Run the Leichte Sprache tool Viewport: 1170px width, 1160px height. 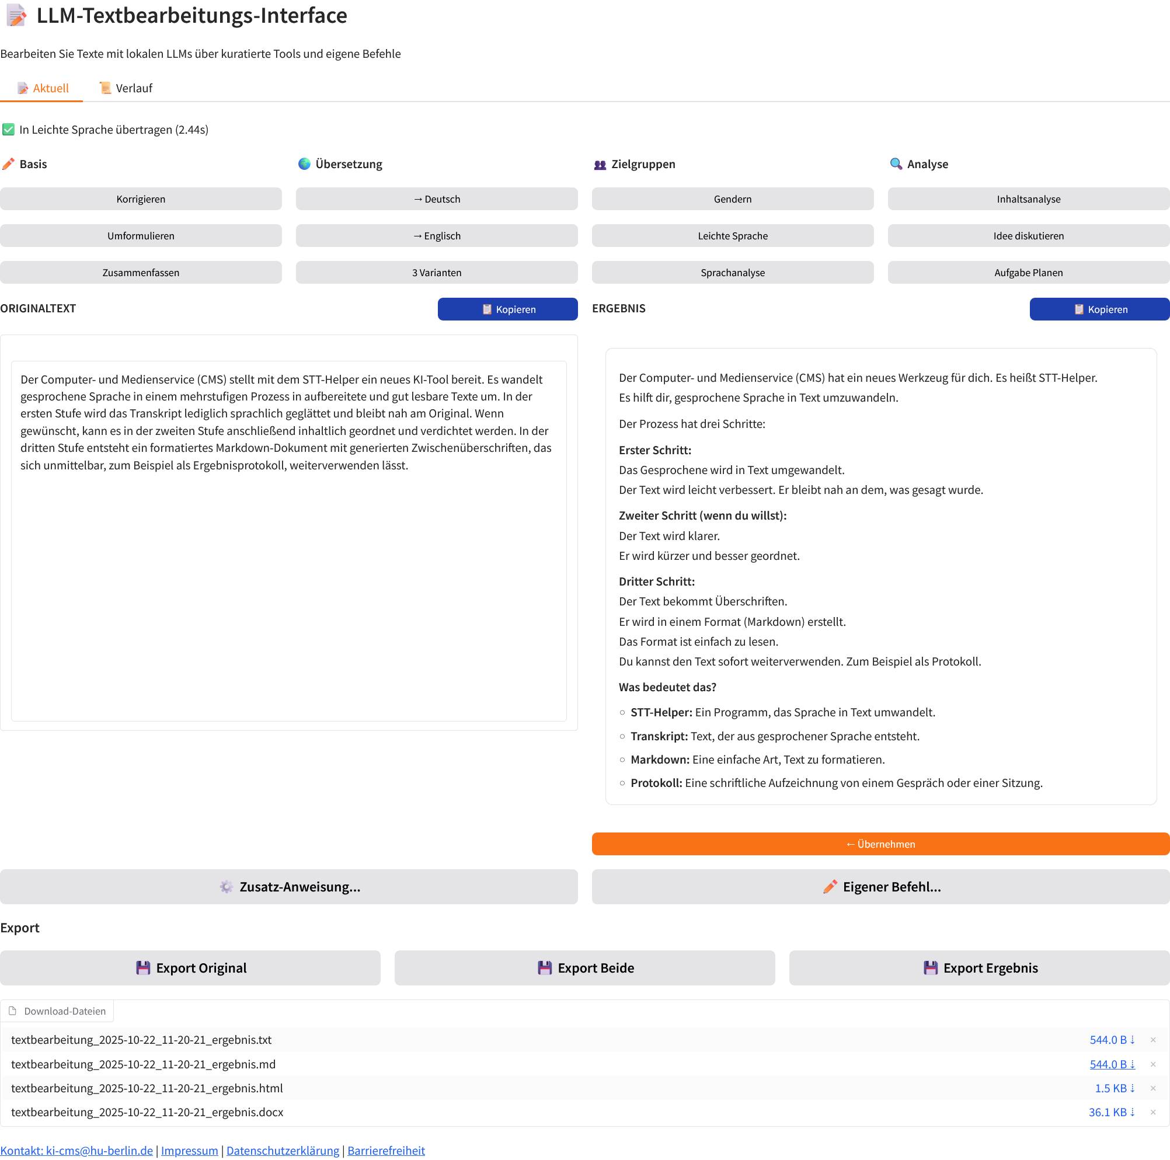pyautogui.click(x=732, y=236)
